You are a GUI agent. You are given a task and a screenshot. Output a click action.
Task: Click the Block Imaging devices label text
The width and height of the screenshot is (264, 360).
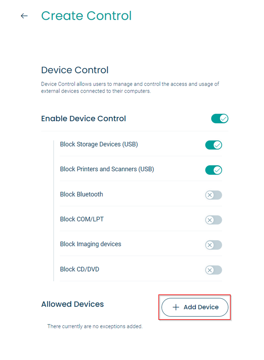(x=91, y=244)
